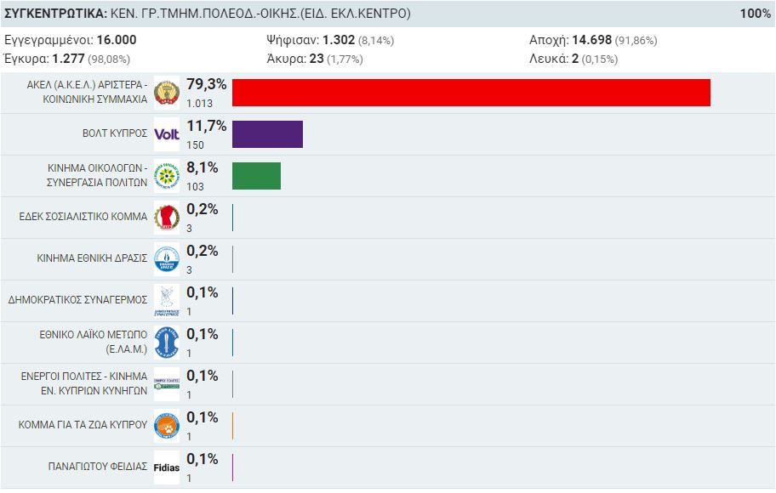Click the Kinima Ethniki Drasis logo
Viewport: 776px width, 493px height.
[166, 259]
